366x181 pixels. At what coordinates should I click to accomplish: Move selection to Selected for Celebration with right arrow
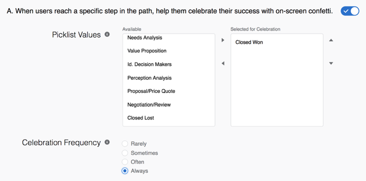coord(223,40)
